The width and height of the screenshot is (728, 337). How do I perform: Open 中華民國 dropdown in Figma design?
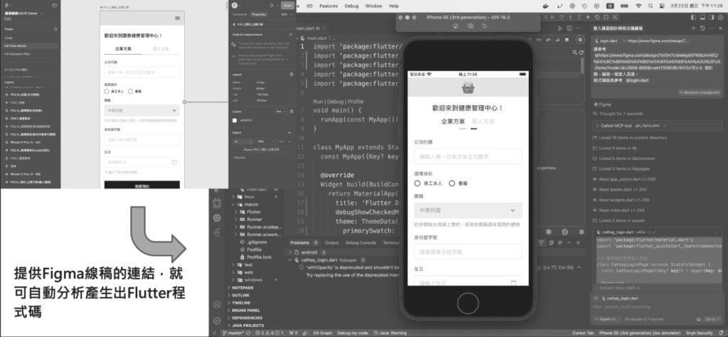[x=142, y=110]
